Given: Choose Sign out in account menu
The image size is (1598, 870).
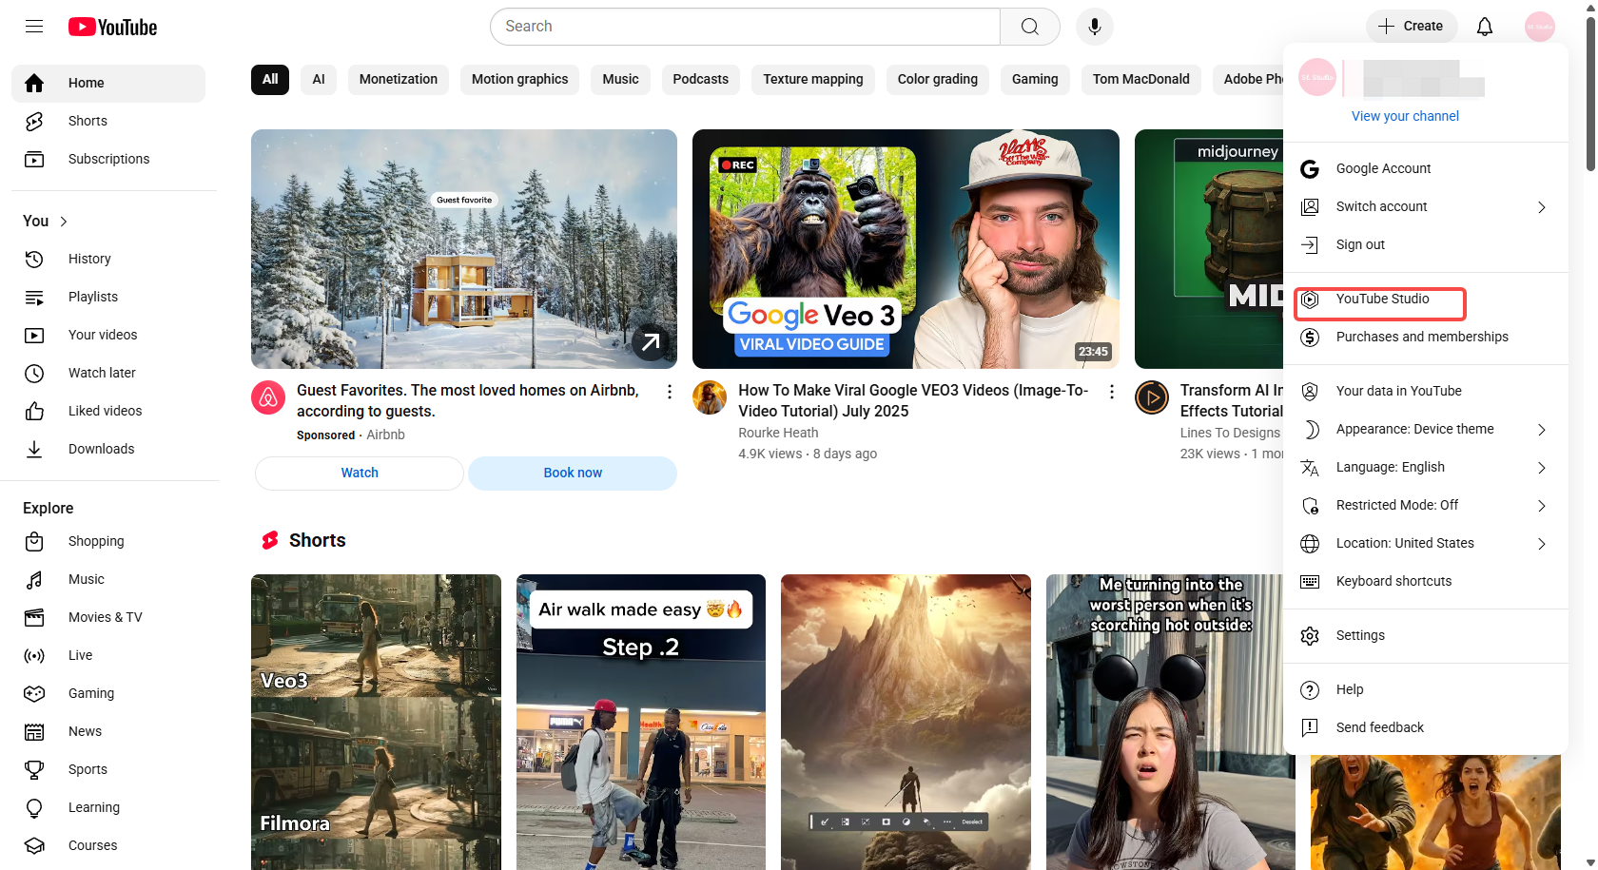Looking at the screenshot, I should coord(1426,244).
